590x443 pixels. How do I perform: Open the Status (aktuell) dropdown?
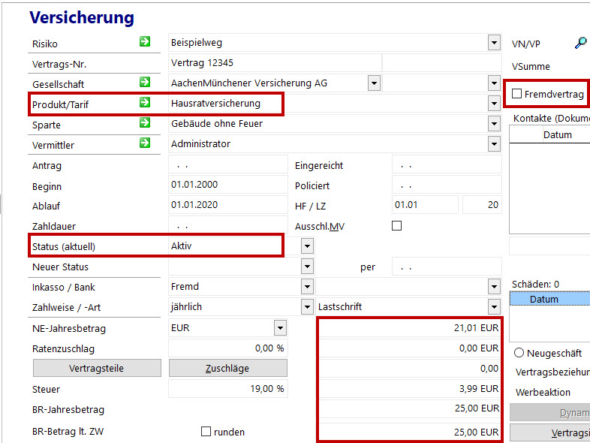pos(307,246)
